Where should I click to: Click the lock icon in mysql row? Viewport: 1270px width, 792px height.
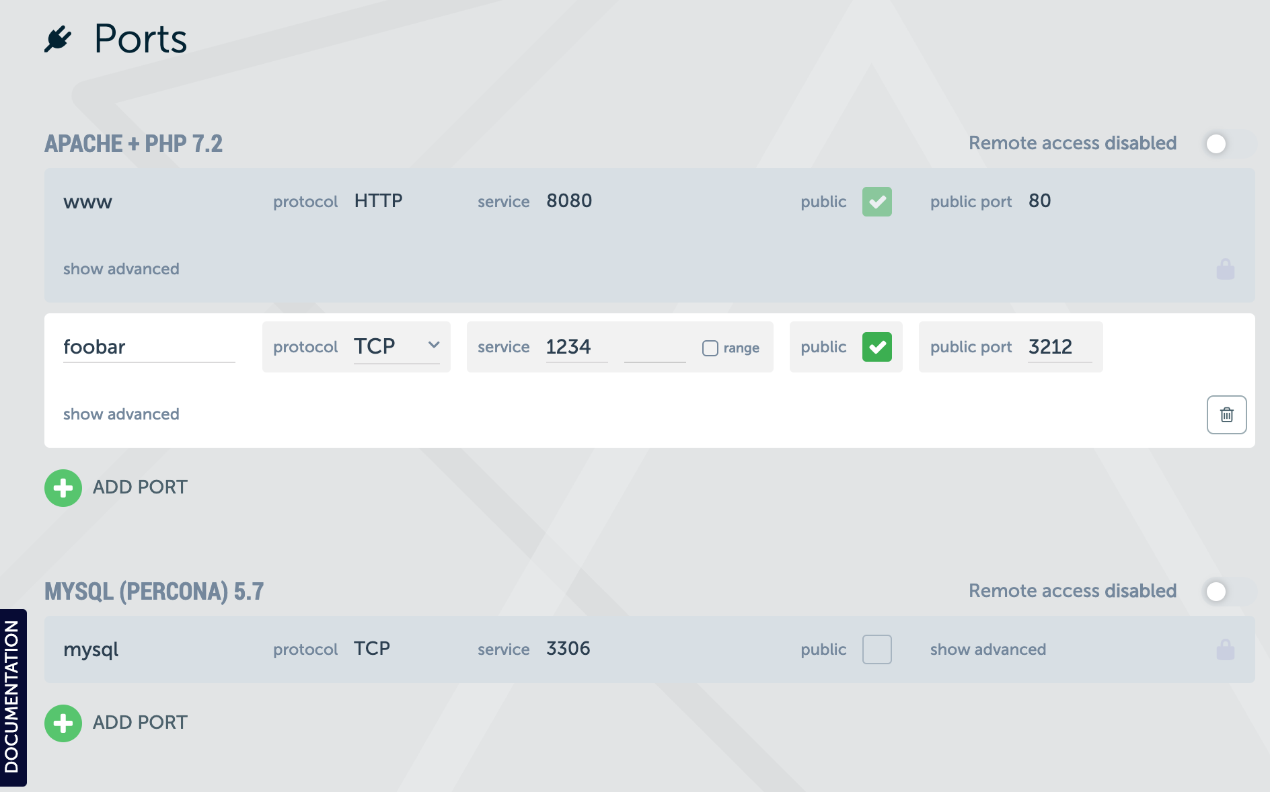[1225, 649]
